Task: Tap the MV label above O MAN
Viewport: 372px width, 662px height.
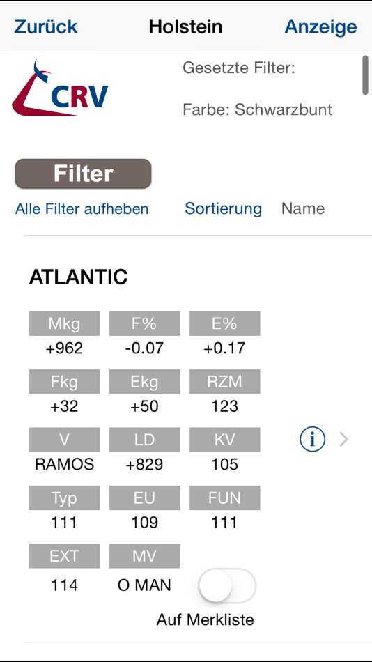Action: click(x=145, y=556)
